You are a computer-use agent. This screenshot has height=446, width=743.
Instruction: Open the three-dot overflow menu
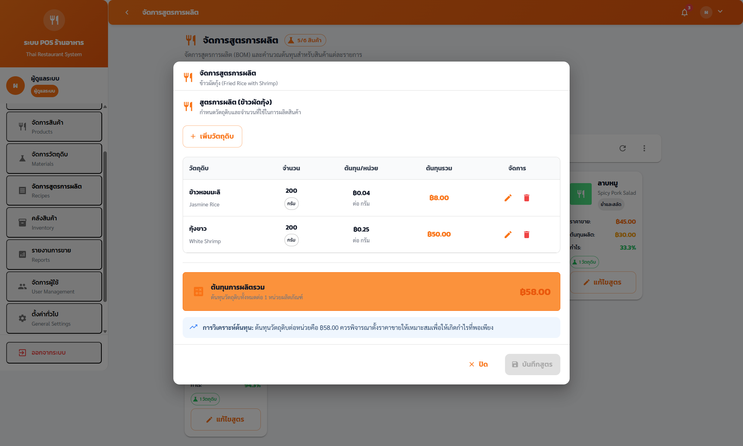(x=644, y=148)
